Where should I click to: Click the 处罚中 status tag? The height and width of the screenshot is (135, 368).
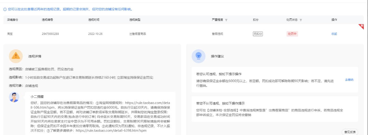[292, 34]
